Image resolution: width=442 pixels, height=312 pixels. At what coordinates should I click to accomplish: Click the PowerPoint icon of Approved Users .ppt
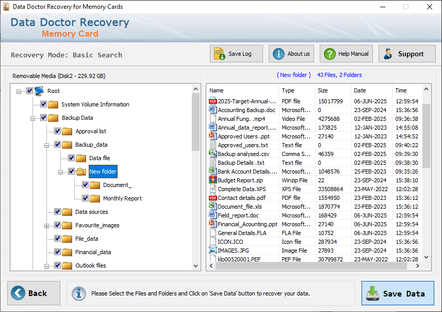(x=213, y=136)
